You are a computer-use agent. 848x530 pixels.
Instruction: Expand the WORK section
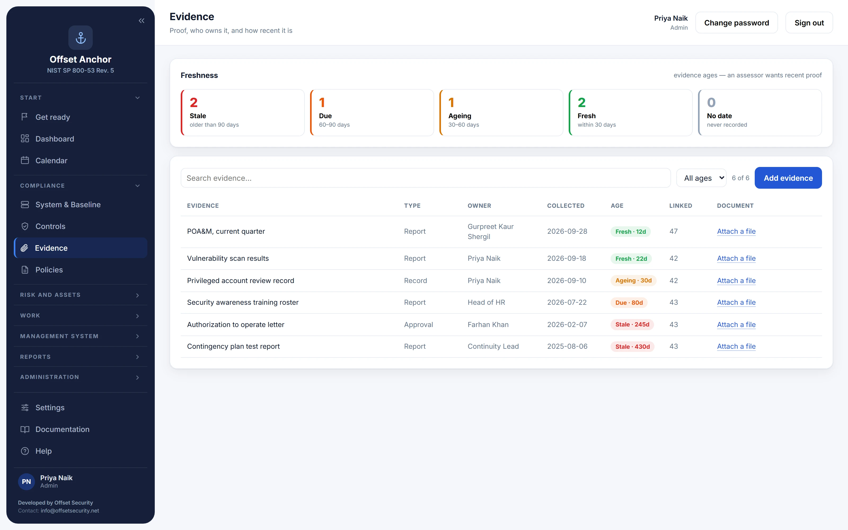click(x=80, y=315)
